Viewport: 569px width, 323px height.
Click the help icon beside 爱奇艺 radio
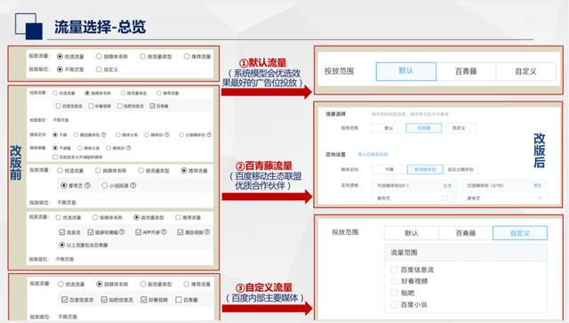(87, 185)
